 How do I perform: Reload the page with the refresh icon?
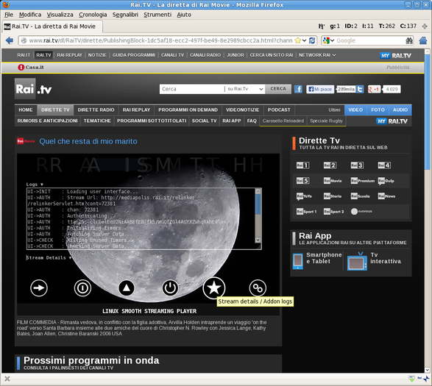[312, 40]
